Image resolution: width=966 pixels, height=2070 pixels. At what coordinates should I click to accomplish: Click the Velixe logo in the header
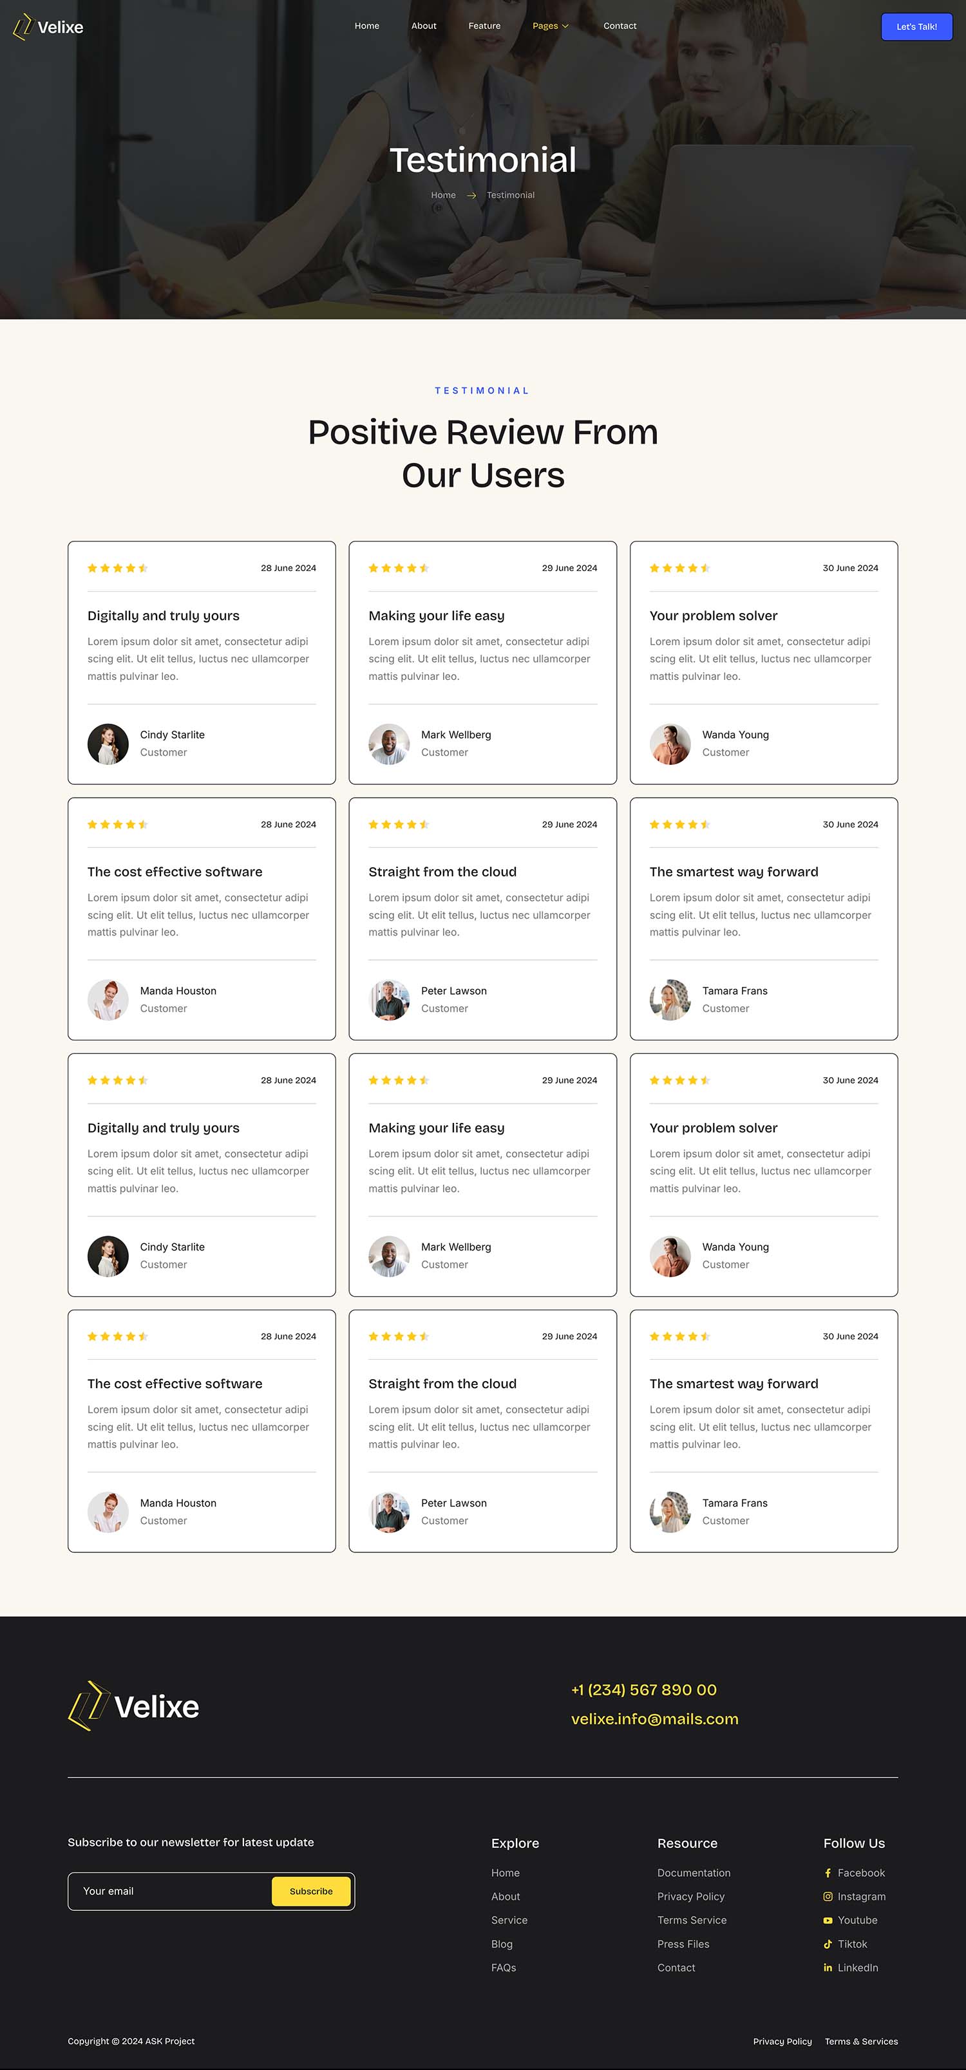point(48,26)
